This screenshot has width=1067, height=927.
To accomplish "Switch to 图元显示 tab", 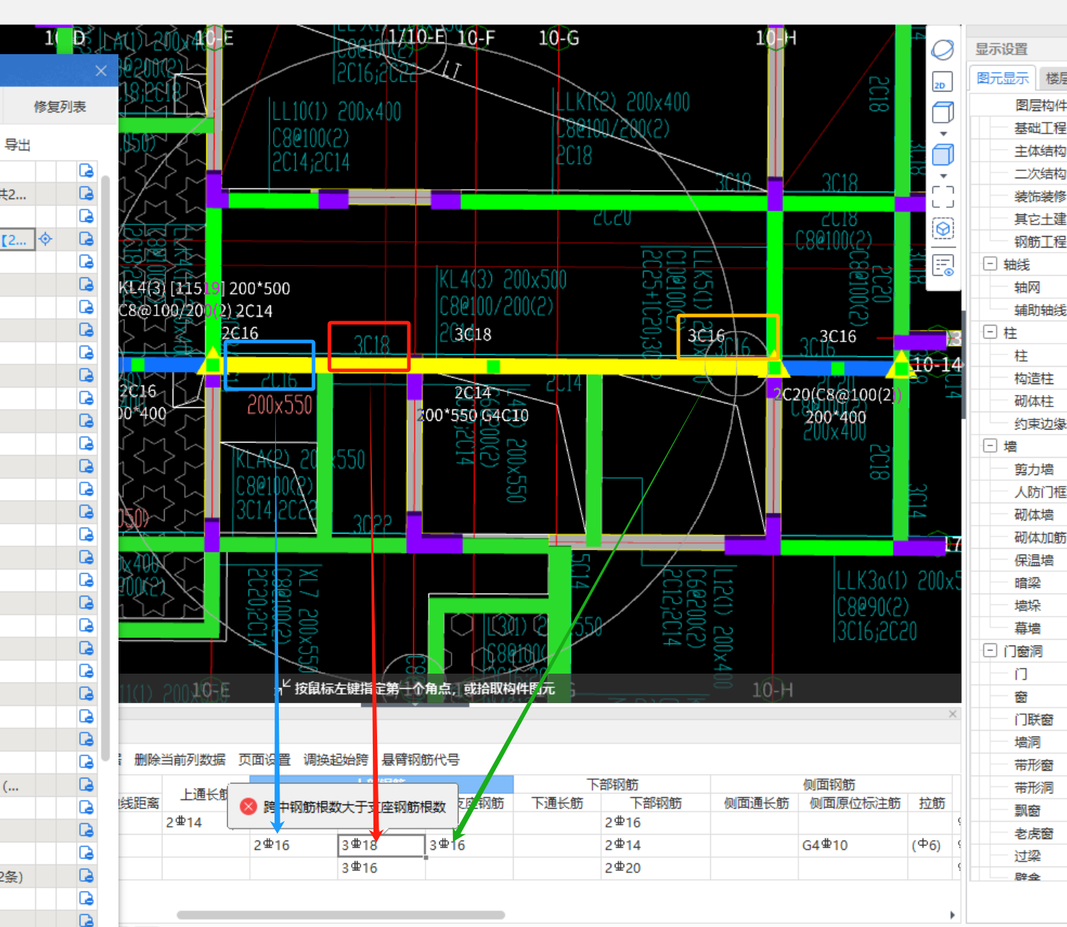I will (1002, 78).
